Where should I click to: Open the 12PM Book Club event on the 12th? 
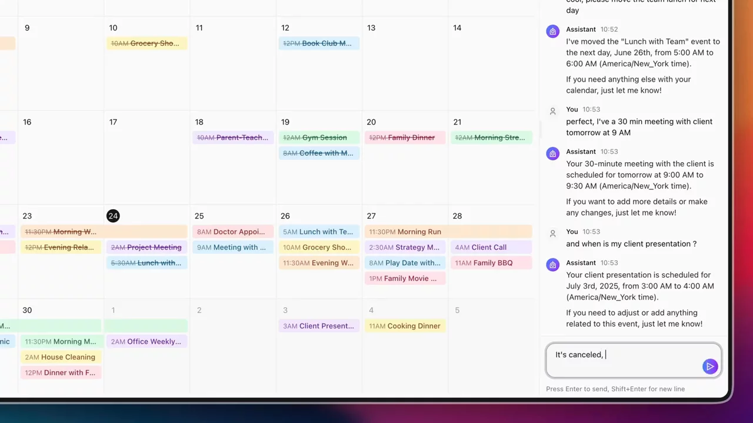[x=319, y=43]
